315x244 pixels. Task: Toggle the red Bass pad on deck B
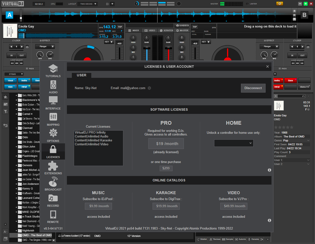coord(291,81)
